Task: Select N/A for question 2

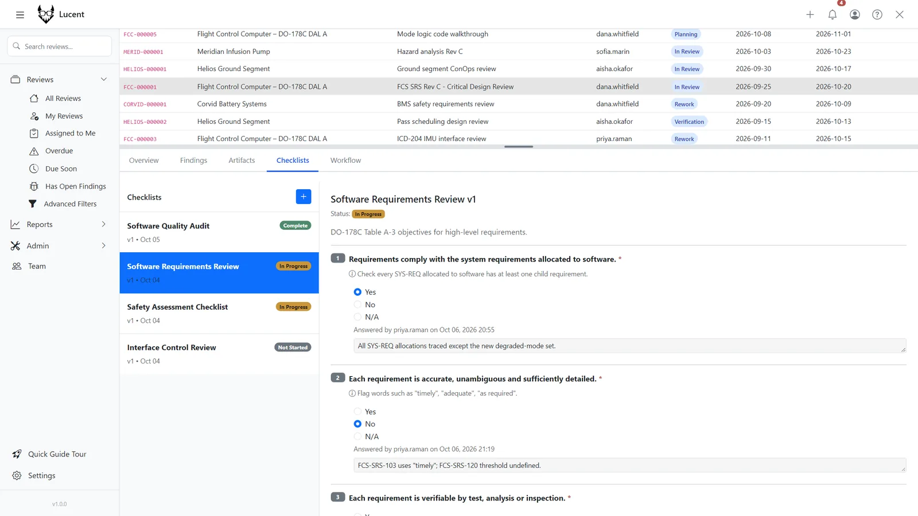Action: 357,437
